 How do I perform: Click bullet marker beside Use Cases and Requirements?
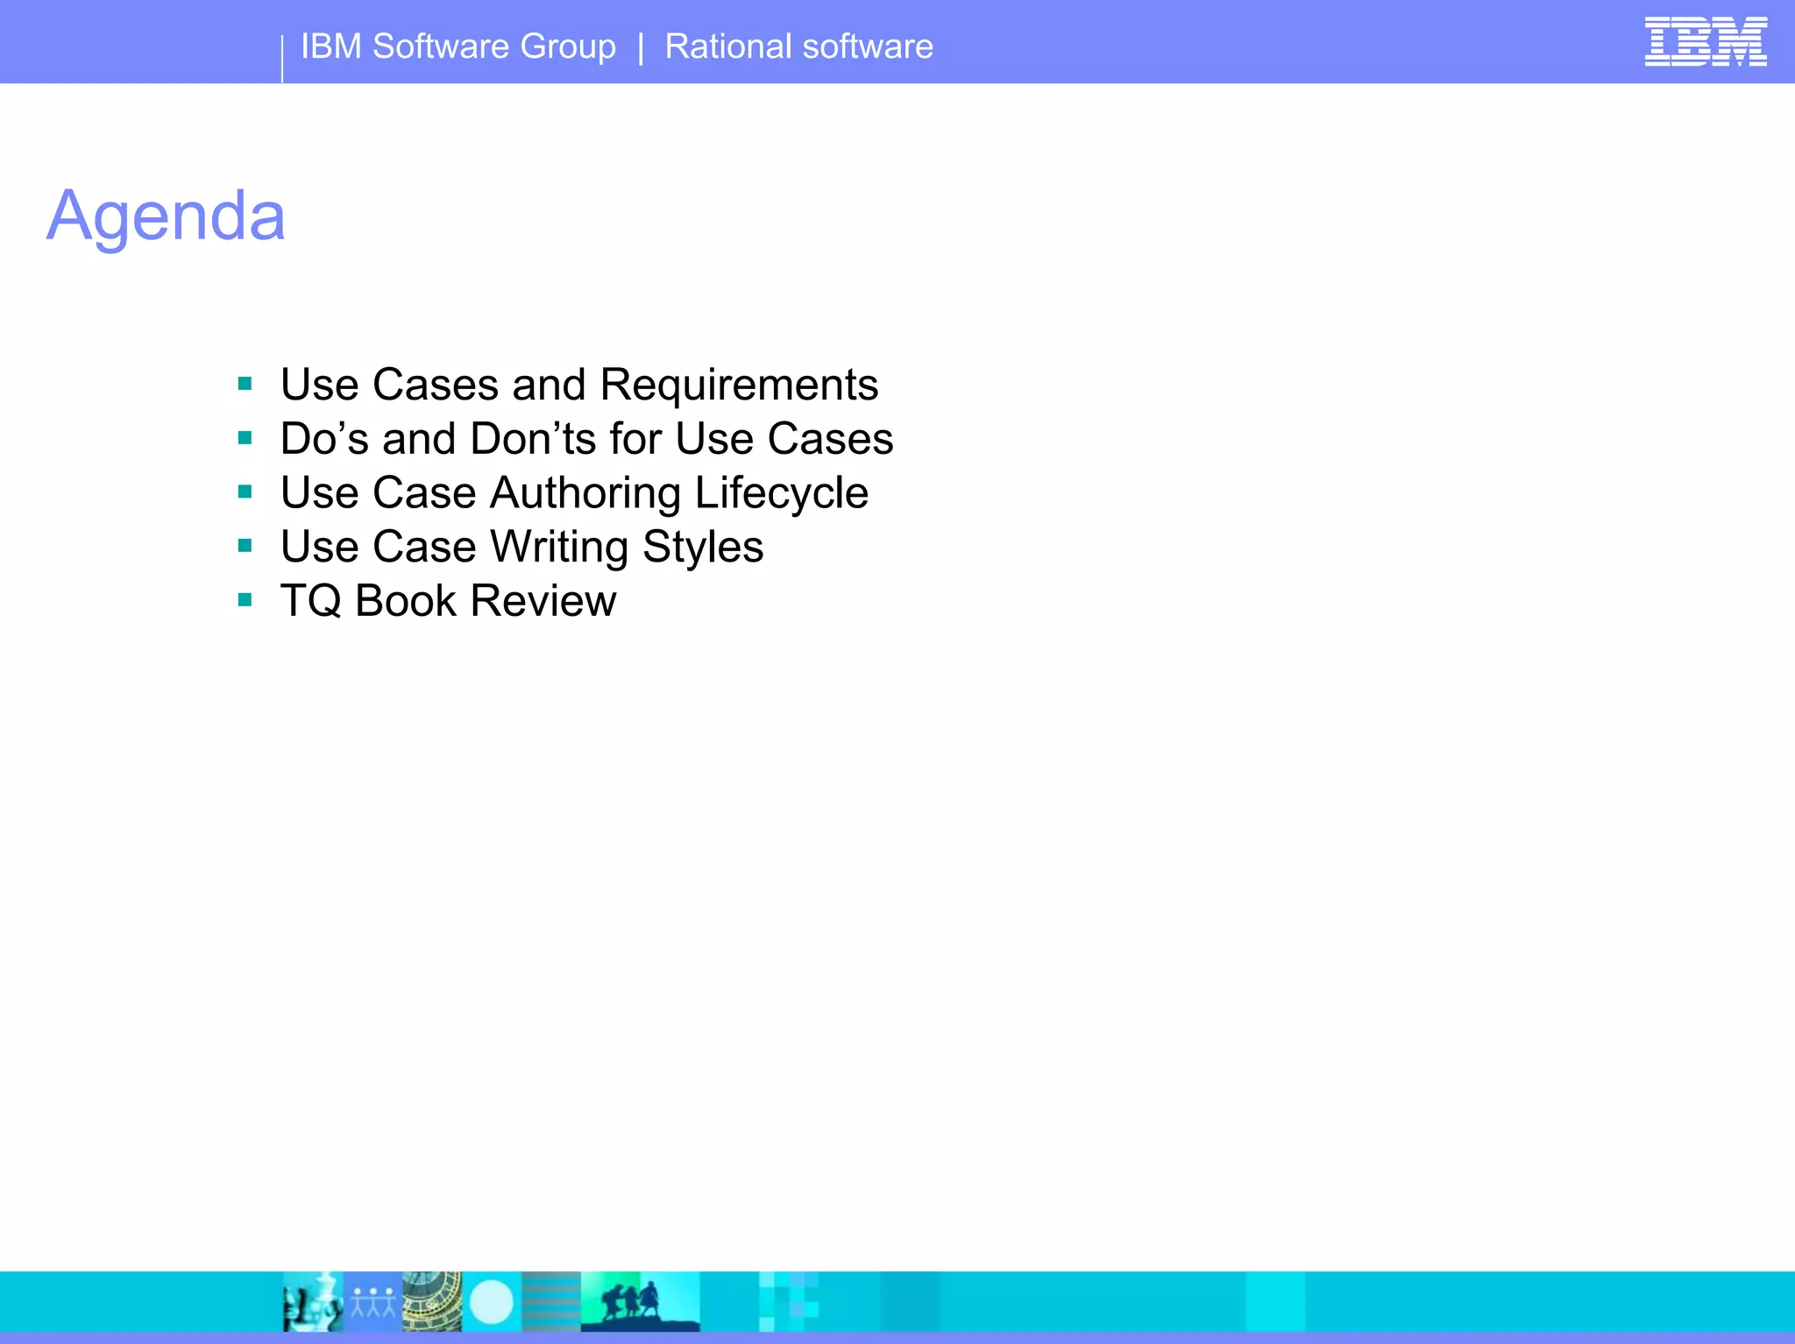245,384
